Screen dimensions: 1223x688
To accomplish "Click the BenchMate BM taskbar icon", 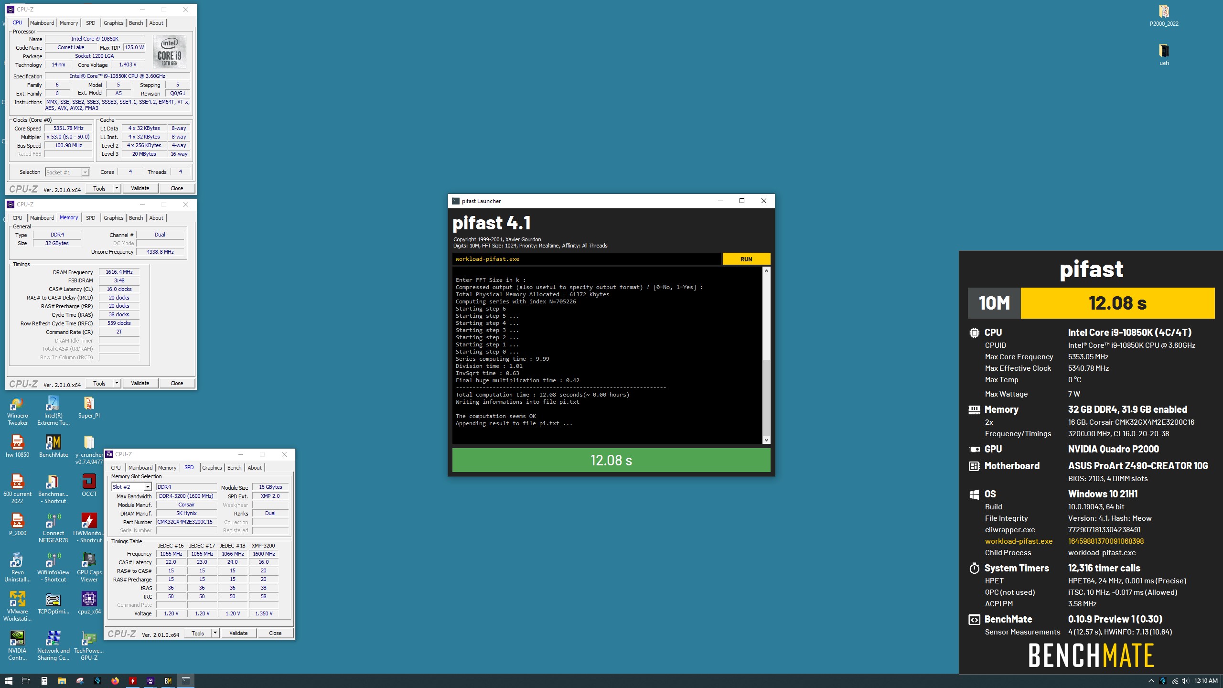I will point(168,681).
